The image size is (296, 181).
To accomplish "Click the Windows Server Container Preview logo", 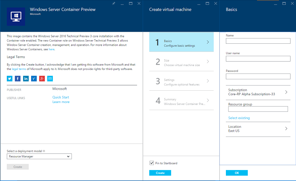I will [x=16, y=17].
